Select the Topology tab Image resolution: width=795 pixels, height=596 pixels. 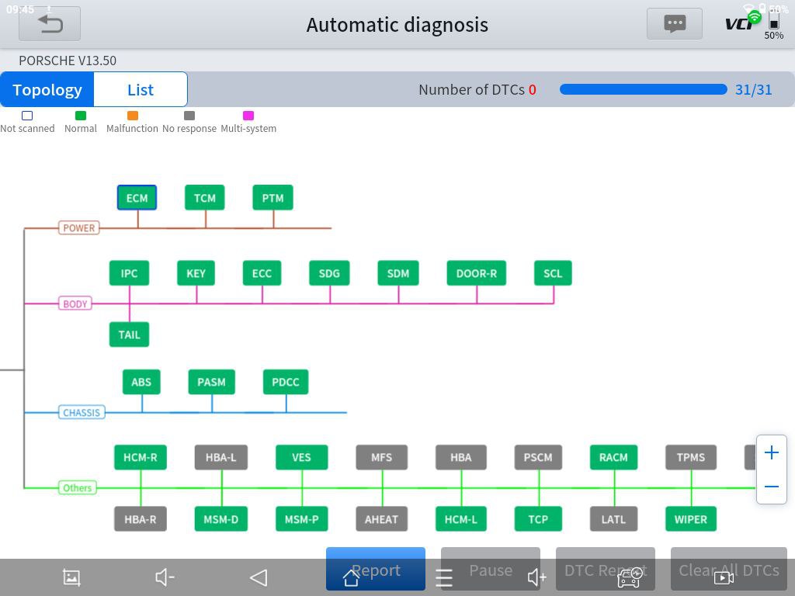[47, 89]
